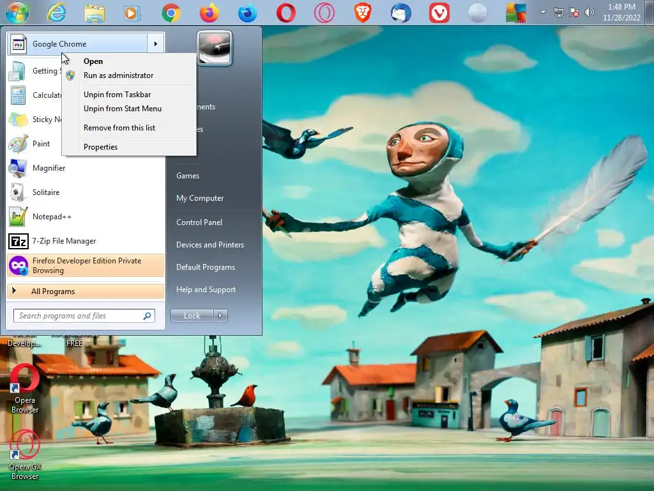Click Sticky Notes icon in Start menu
The height and width of the screenshot is (491, 654).
19,120
